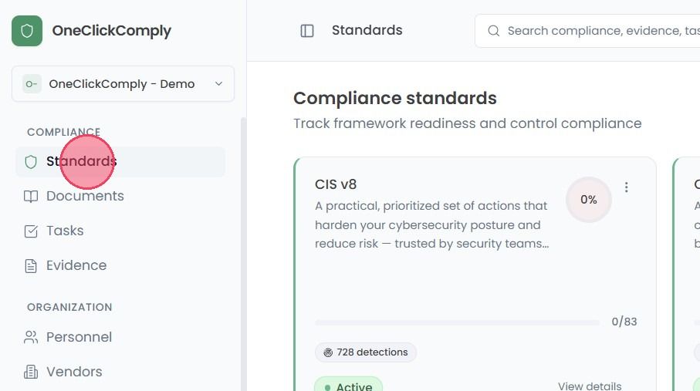700x391 pixels.
Task: Open the 728 detections badge
Action: click(x=366, y=352)
